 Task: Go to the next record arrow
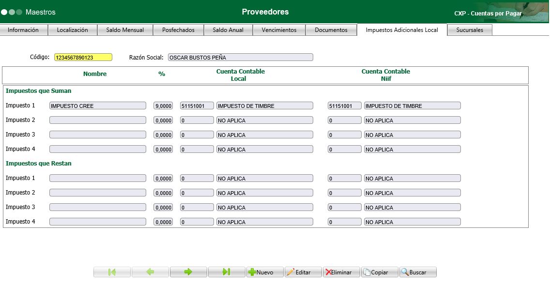[188, 272]
